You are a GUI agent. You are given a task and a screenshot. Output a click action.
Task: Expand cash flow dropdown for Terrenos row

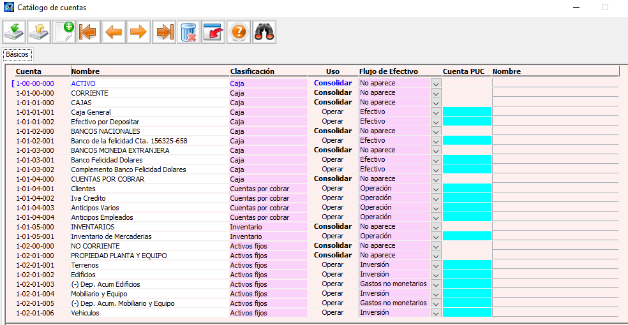pos(436,265)
